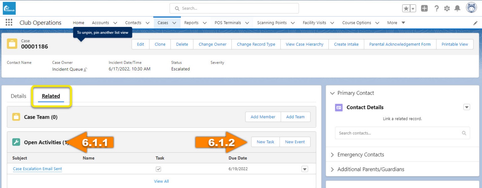The height and width of the screenshot is (188, 482).
Task: Click the Change Owner button
Action: click(x=213, y=44)
